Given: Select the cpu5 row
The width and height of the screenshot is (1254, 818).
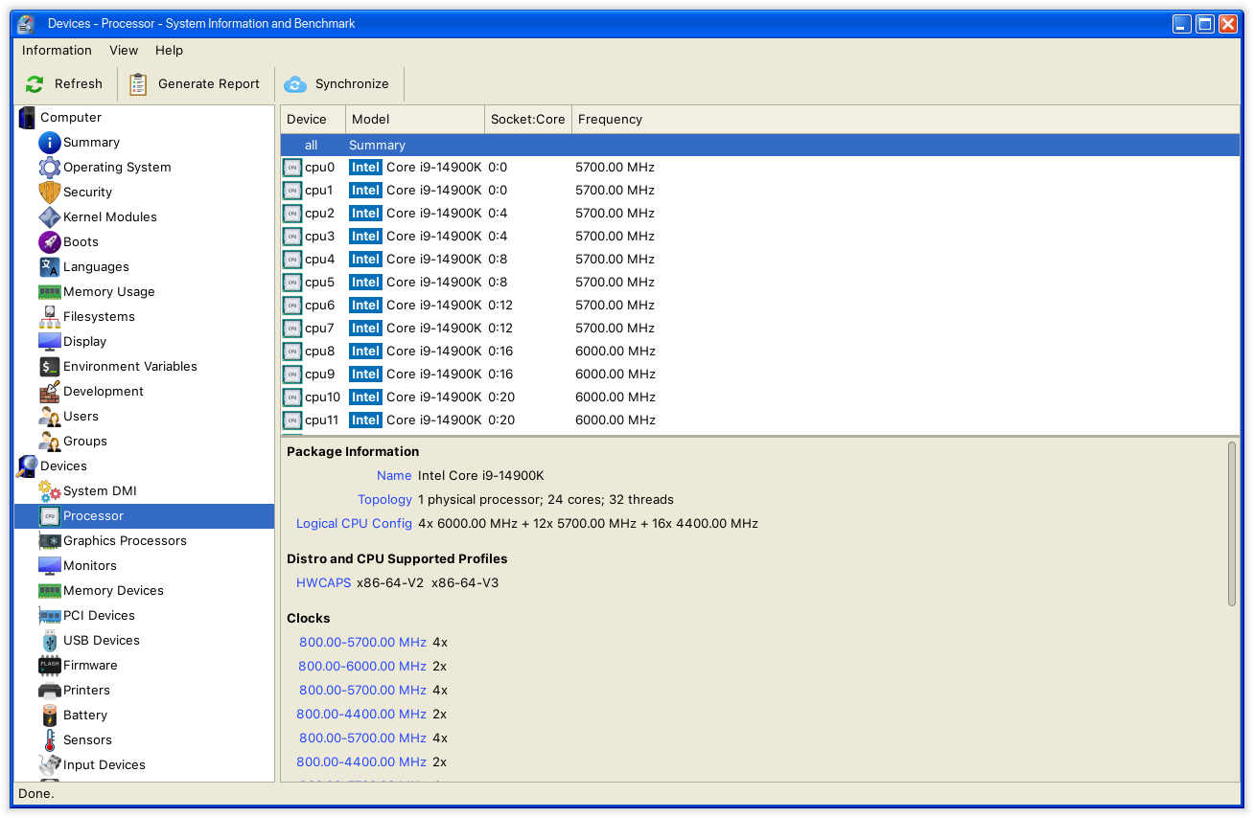Looking at the screenshot, I should point(759,283).
